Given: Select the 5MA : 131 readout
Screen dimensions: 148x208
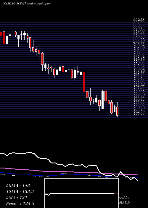Looking at the screenshot, I should click(17, 198).
